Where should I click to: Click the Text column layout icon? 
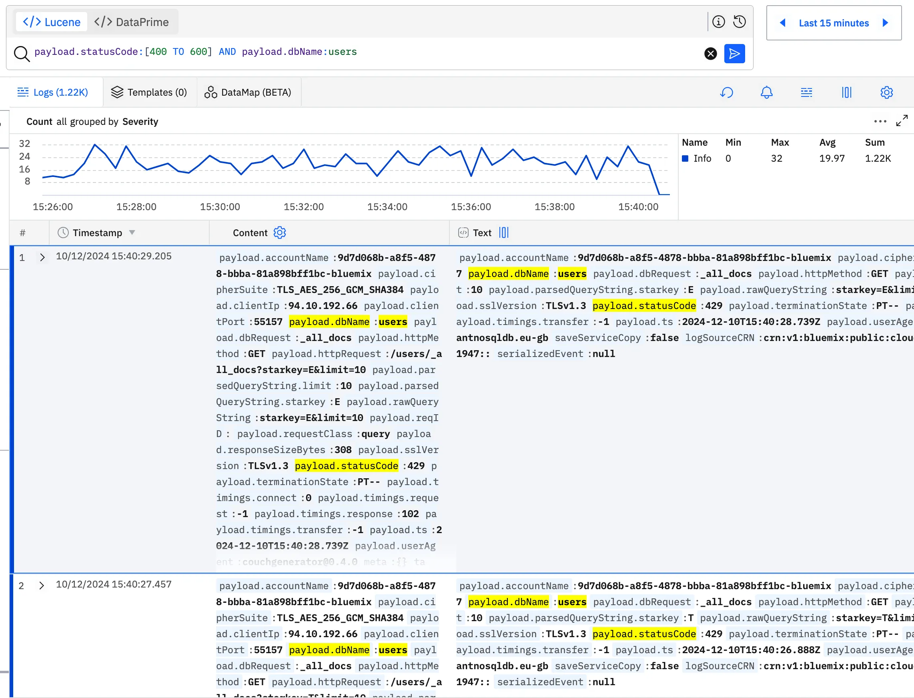coord(503,233)
